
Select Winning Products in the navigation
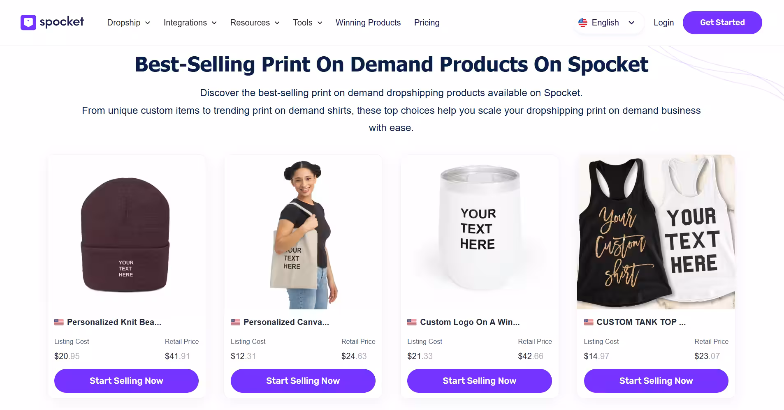click(368, 23)
